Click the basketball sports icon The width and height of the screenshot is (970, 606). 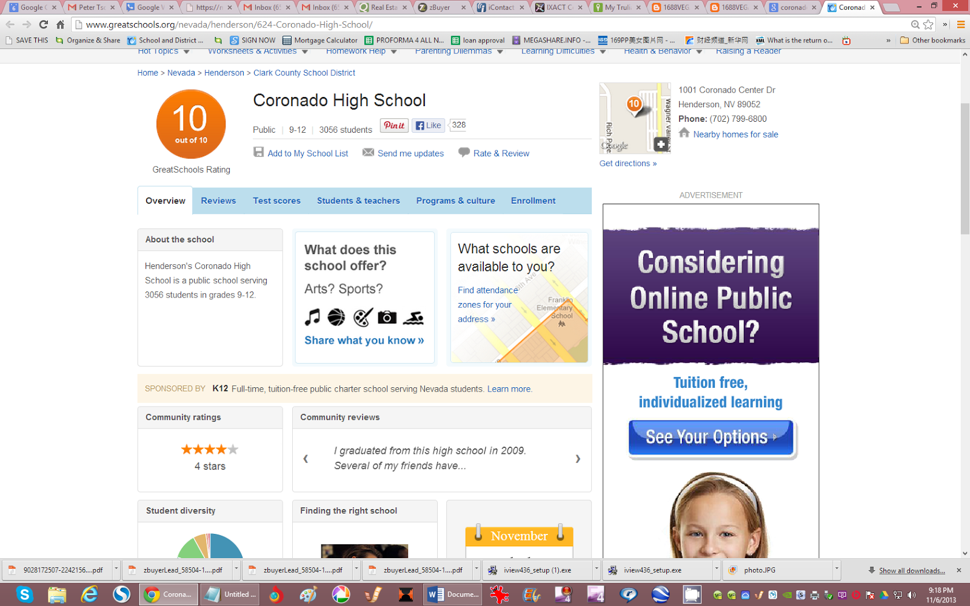click(336, 317)
